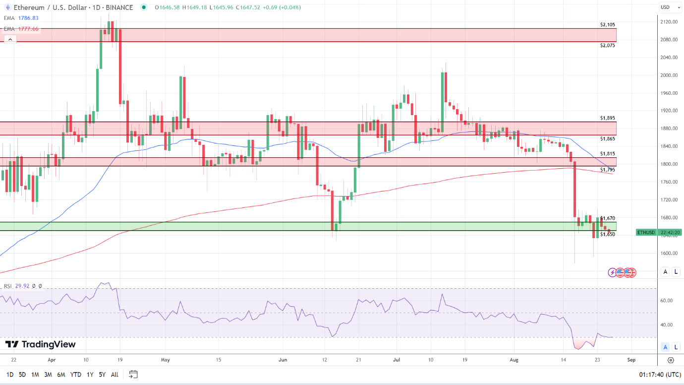
Task: Open the Go to date calendar icon
Action: [x=133, y=375]
